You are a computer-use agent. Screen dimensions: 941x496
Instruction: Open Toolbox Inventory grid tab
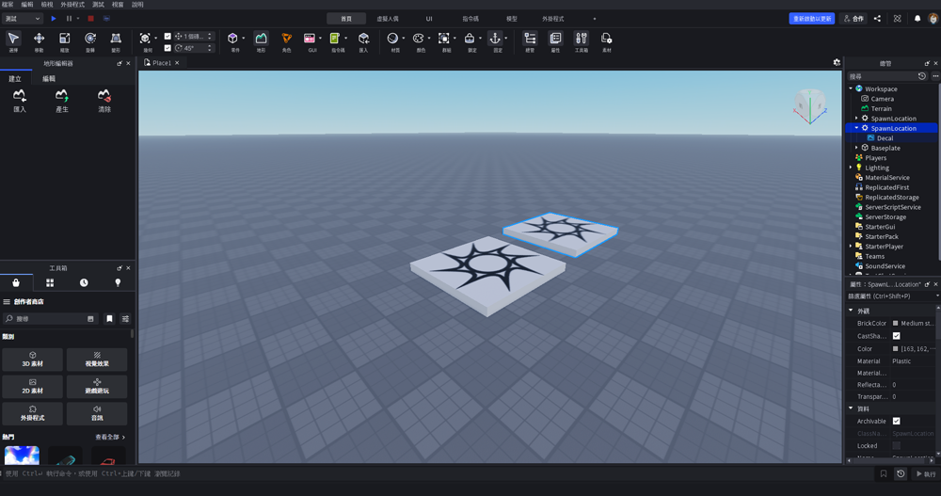tap(50, 283)
